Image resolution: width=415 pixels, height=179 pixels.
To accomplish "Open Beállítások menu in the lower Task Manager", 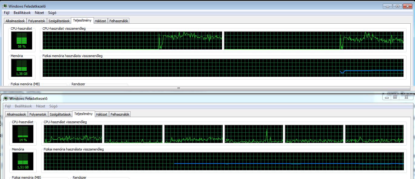I will (x=23, y=106).
